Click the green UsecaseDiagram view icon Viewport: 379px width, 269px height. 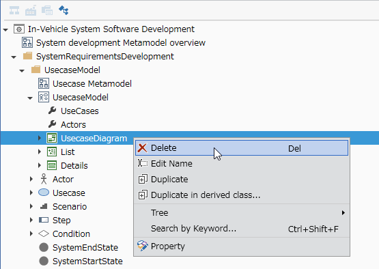[52, 138]
